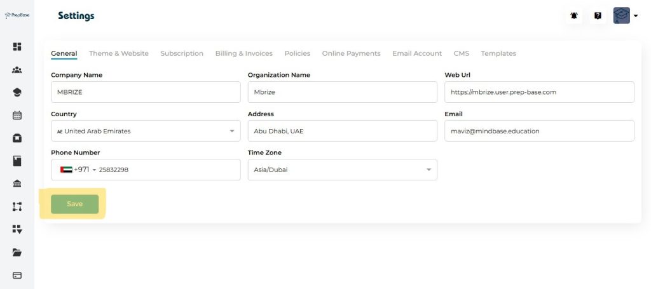Open the Billing & Invoices tab

coord(243,53)
